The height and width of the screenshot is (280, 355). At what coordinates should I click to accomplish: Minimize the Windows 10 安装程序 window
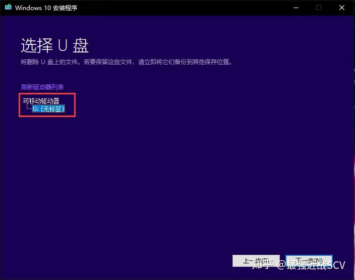(x=296, y=8)
